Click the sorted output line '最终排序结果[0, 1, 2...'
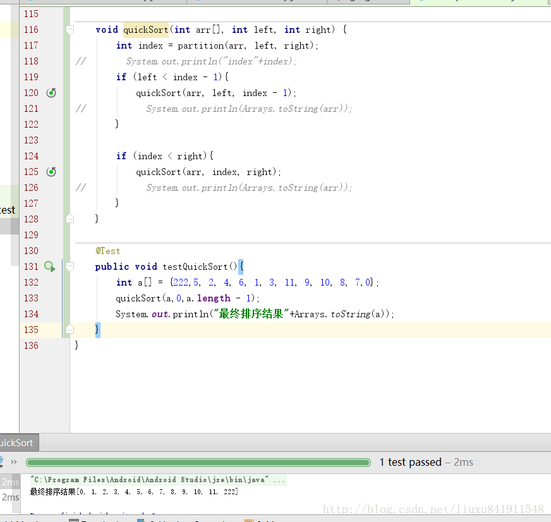551x522 pixels. click(x=134, y=492)
